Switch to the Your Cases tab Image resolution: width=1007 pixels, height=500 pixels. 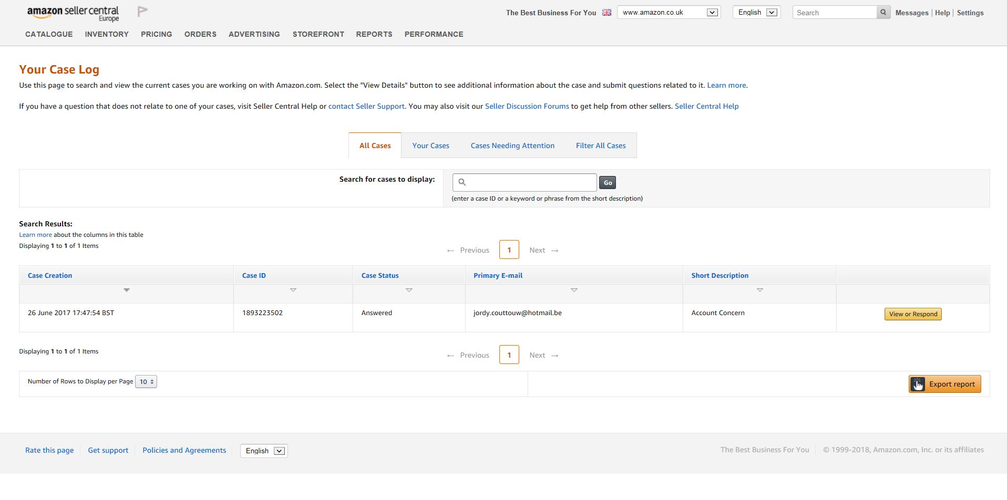pyautogui.click(x=430, y=145)
